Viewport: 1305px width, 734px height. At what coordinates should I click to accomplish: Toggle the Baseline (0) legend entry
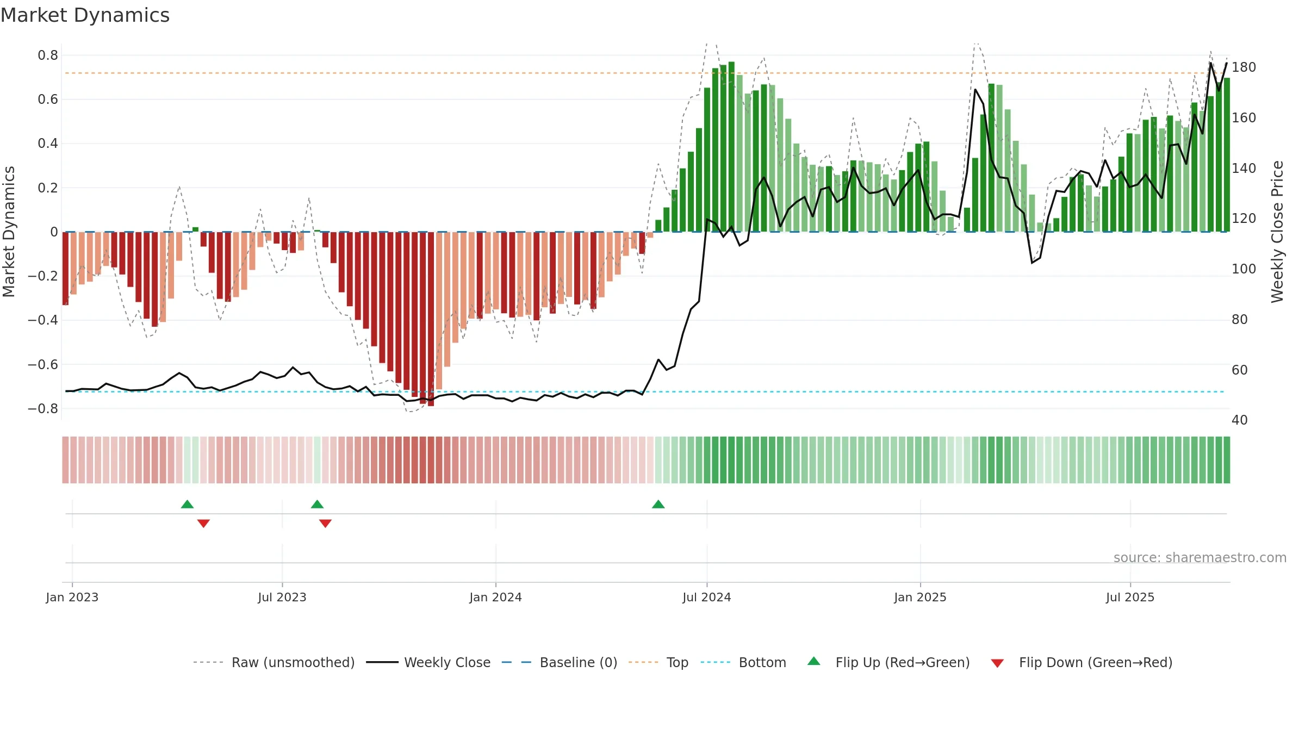point(559,662)
